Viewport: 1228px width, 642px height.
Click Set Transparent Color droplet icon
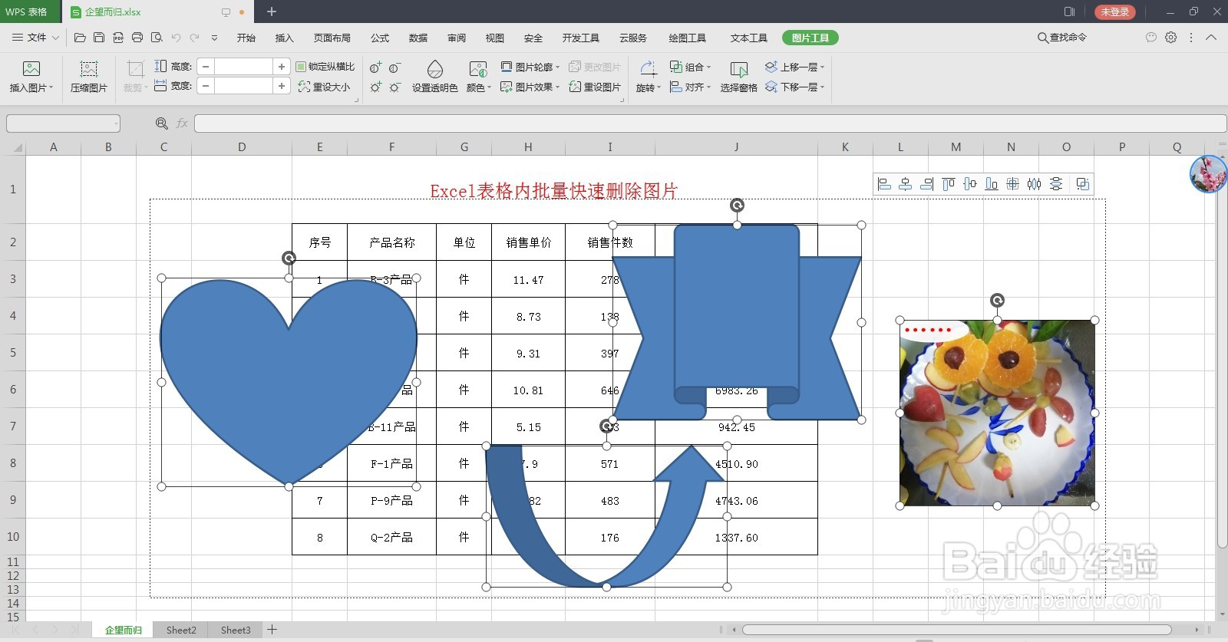[434, 69]
